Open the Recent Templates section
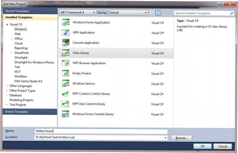This screenshot has width=238, height=153. [x=30, y=11]
